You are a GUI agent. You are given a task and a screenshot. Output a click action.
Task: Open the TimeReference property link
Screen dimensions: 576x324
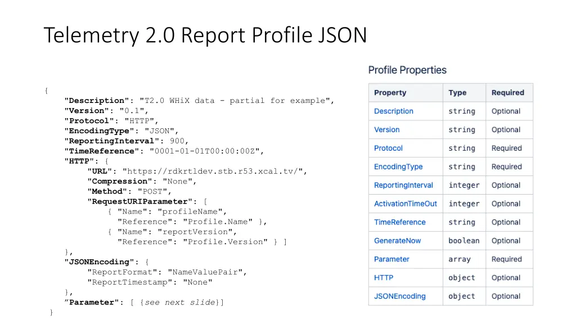point(400,222)
